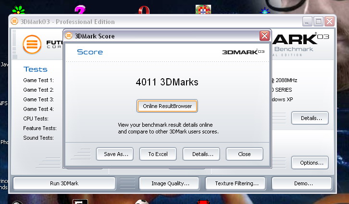Click the 'Tests' heading

[36, 69]
